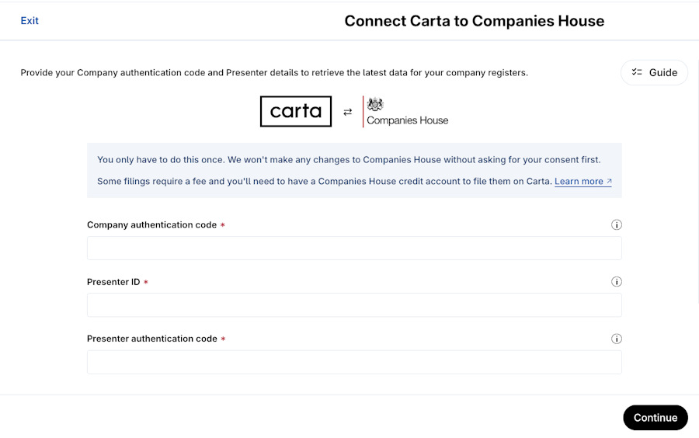Click the info icon beside Presenter ID
This screenshot has width=699, height=438.
(617, 282)
